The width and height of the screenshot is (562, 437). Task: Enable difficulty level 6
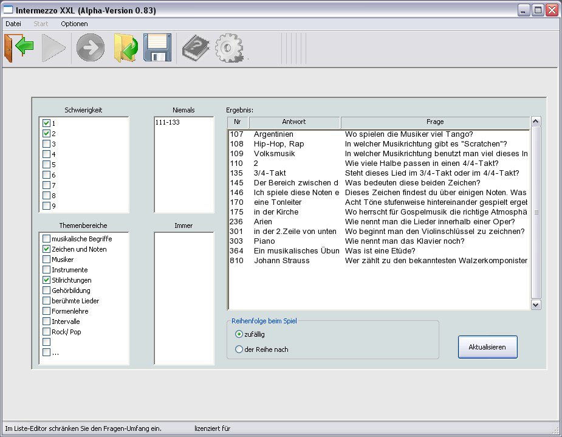pos(46,174)
